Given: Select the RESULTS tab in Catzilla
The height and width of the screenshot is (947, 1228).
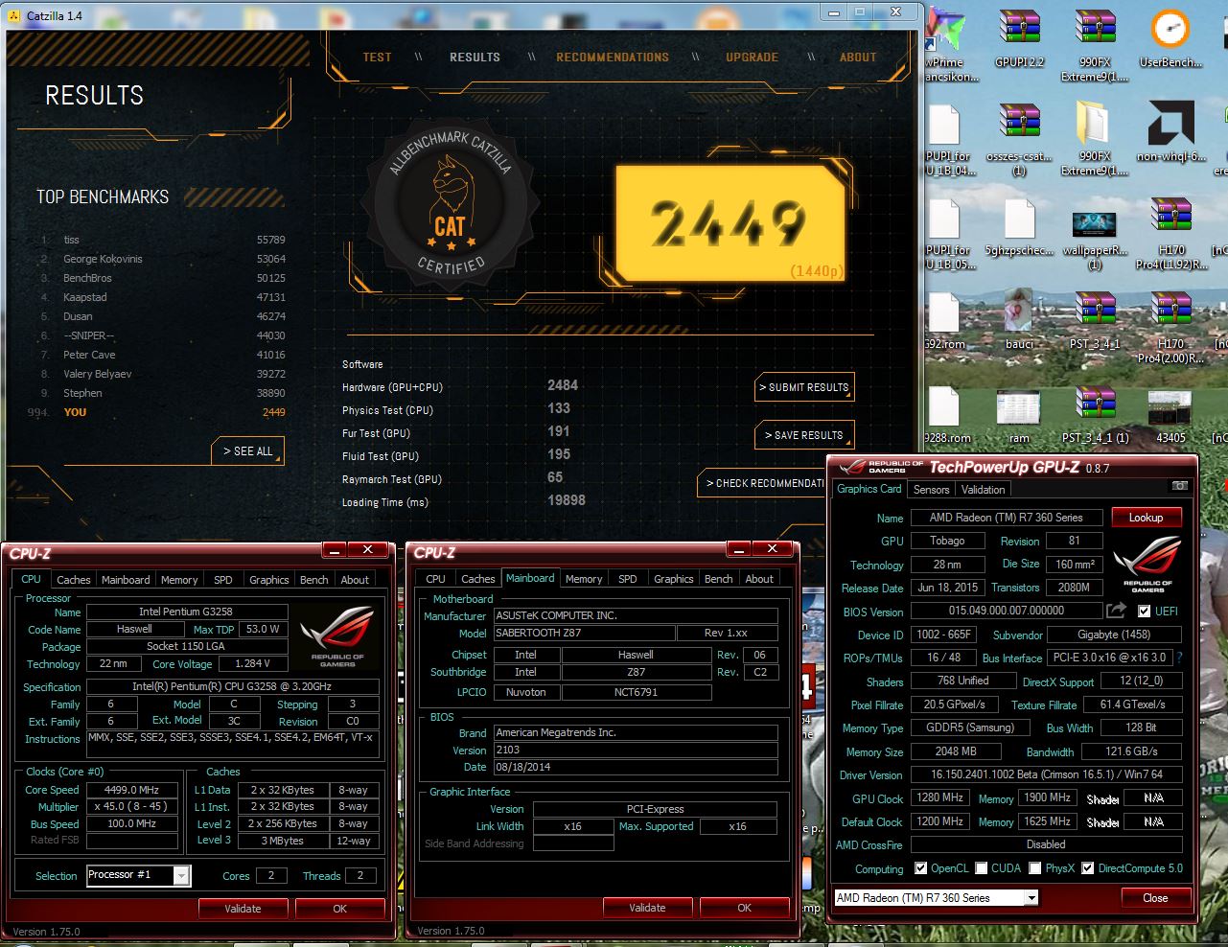Looking at the screenshot, I should [475, 58].
